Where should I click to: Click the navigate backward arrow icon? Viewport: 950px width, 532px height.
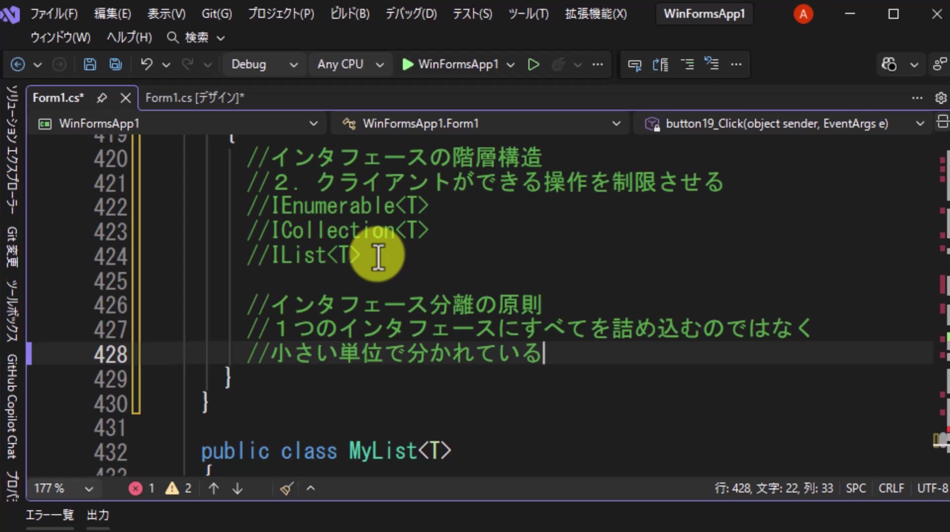pyautogui.click(x=18, y=64)
